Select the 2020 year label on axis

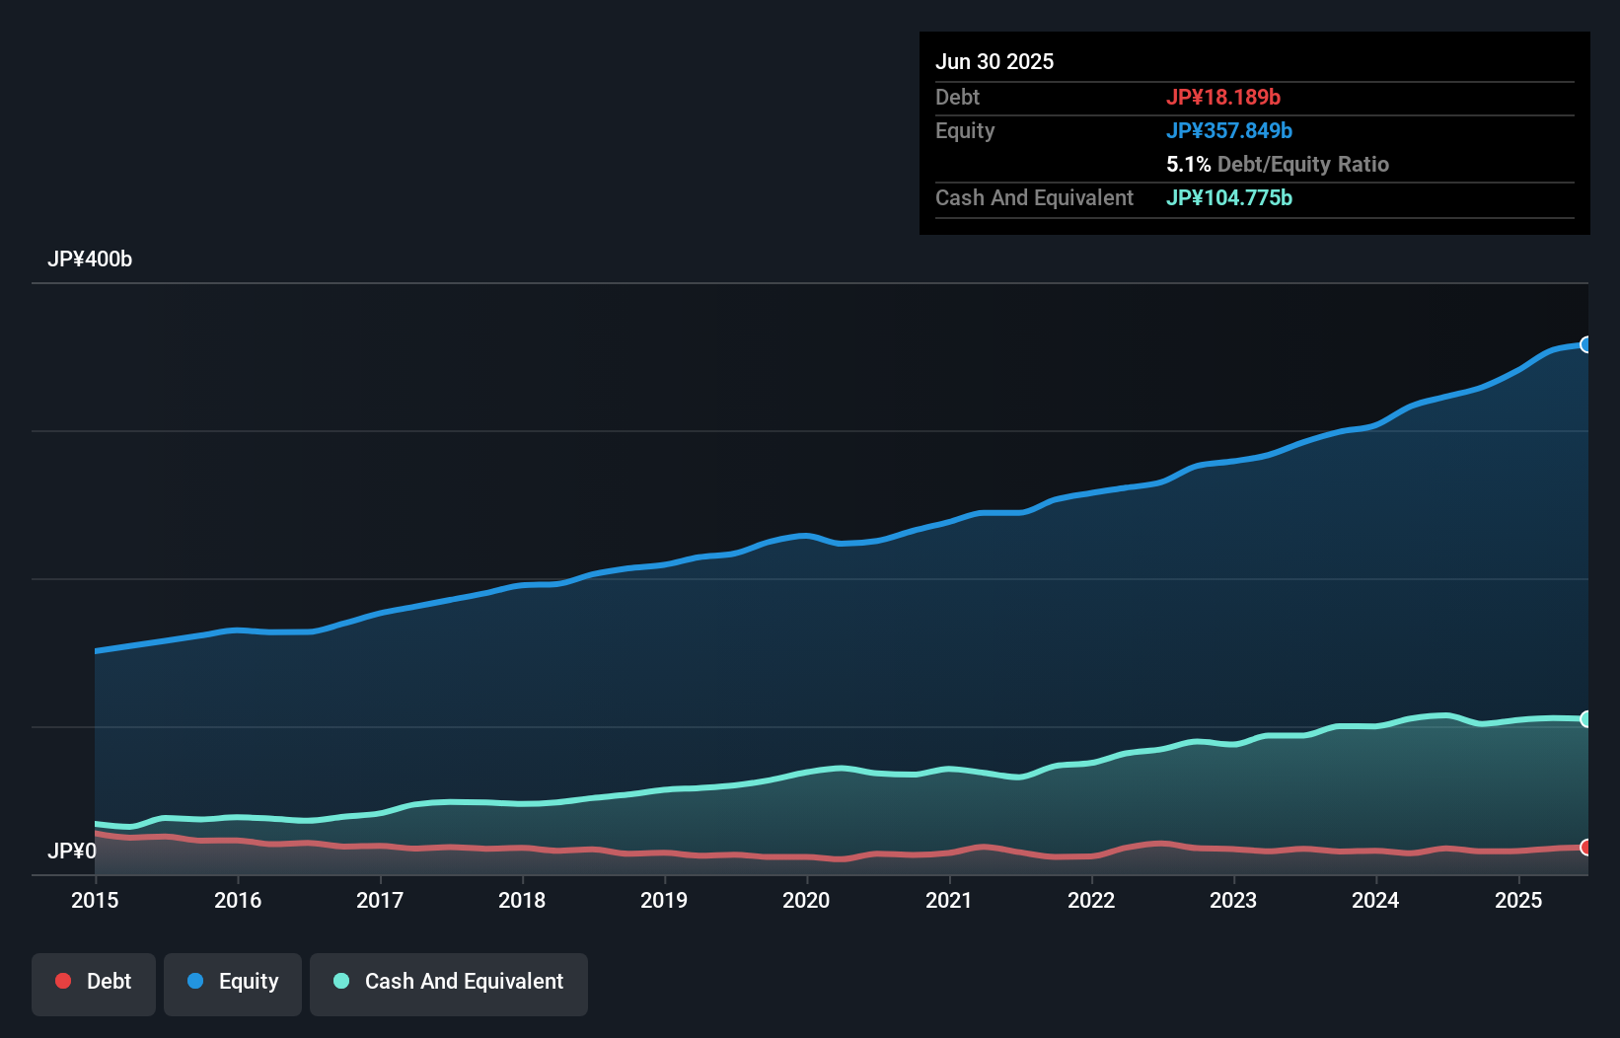coord(806,900)
